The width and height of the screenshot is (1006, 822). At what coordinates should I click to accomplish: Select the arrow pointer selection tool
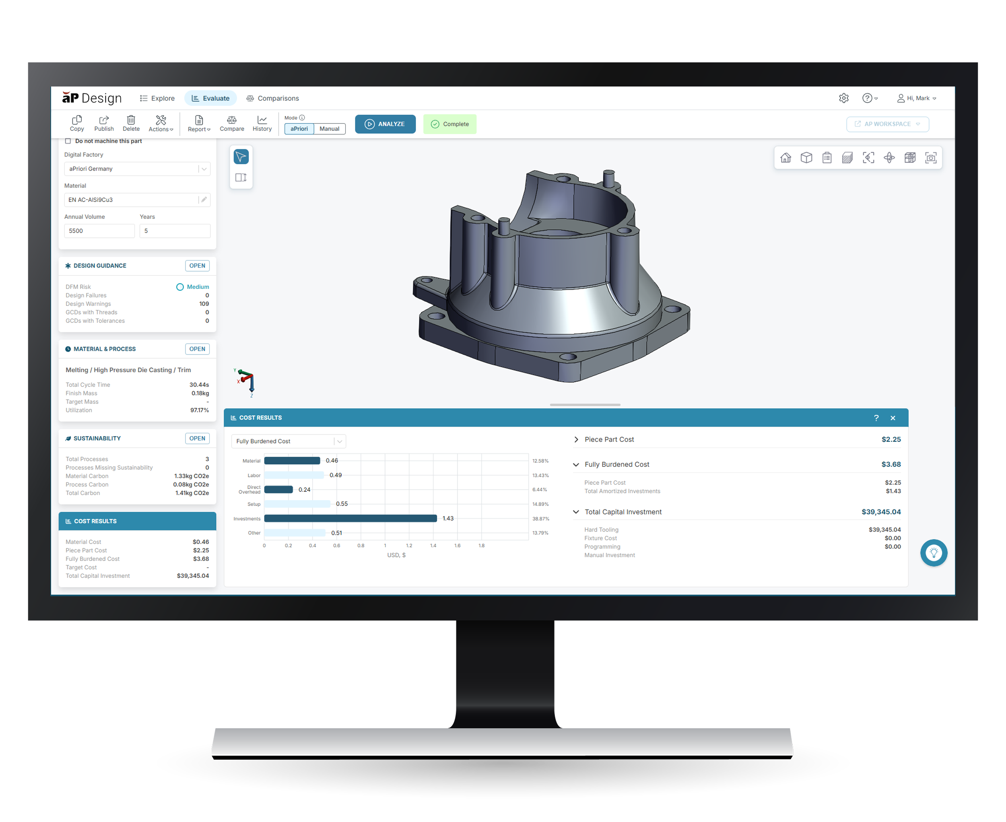click(241, 157)
